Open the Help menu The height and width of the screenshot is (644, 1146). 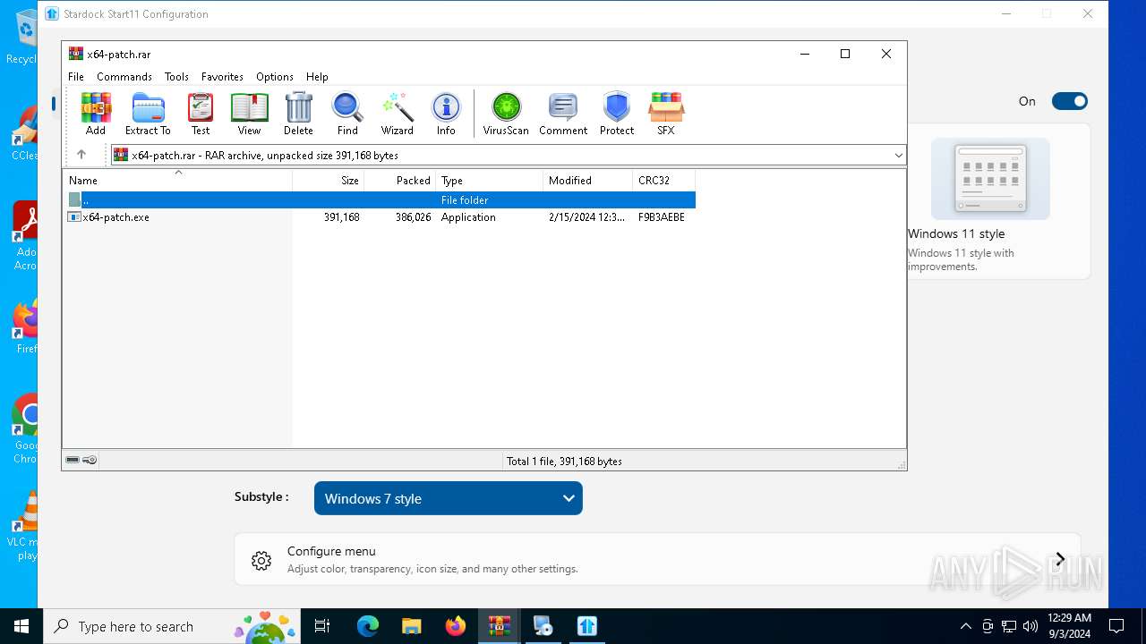click(x=317, y=77)
